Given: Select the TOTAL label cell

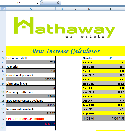Looking at the screenshot, I should tap(89, 118).
